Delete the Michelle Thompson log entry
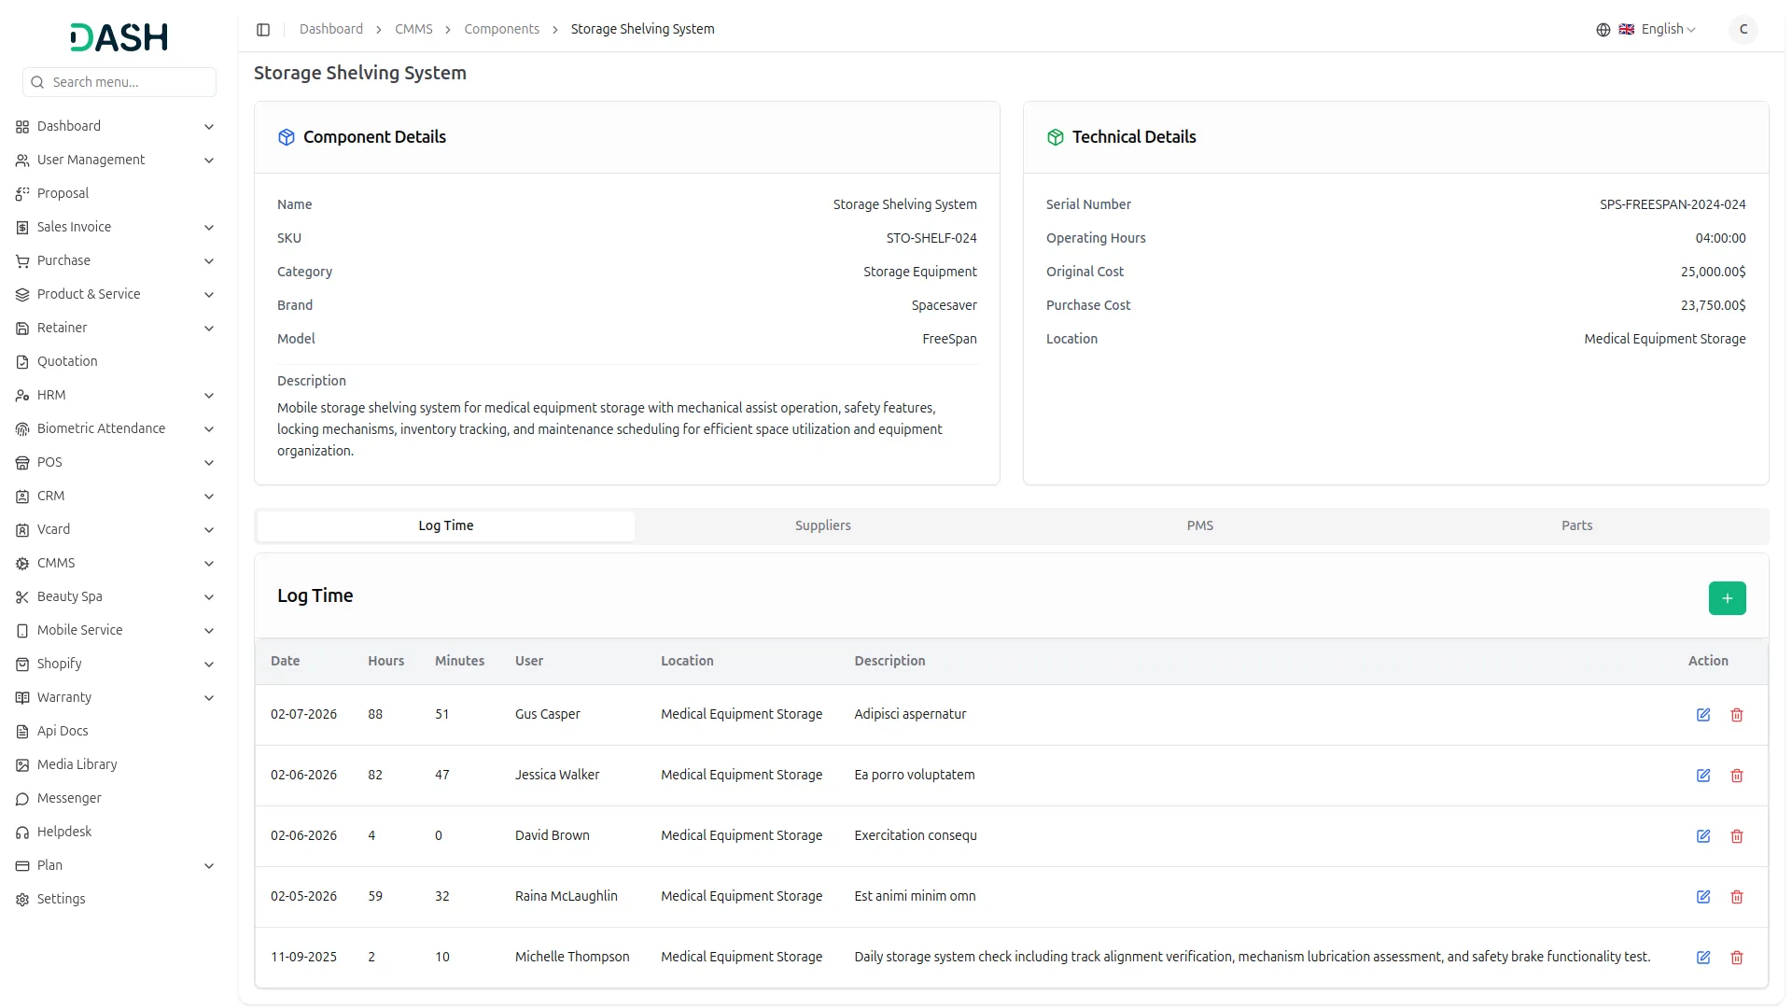1792x1008 pixels. pos(1737,958)
